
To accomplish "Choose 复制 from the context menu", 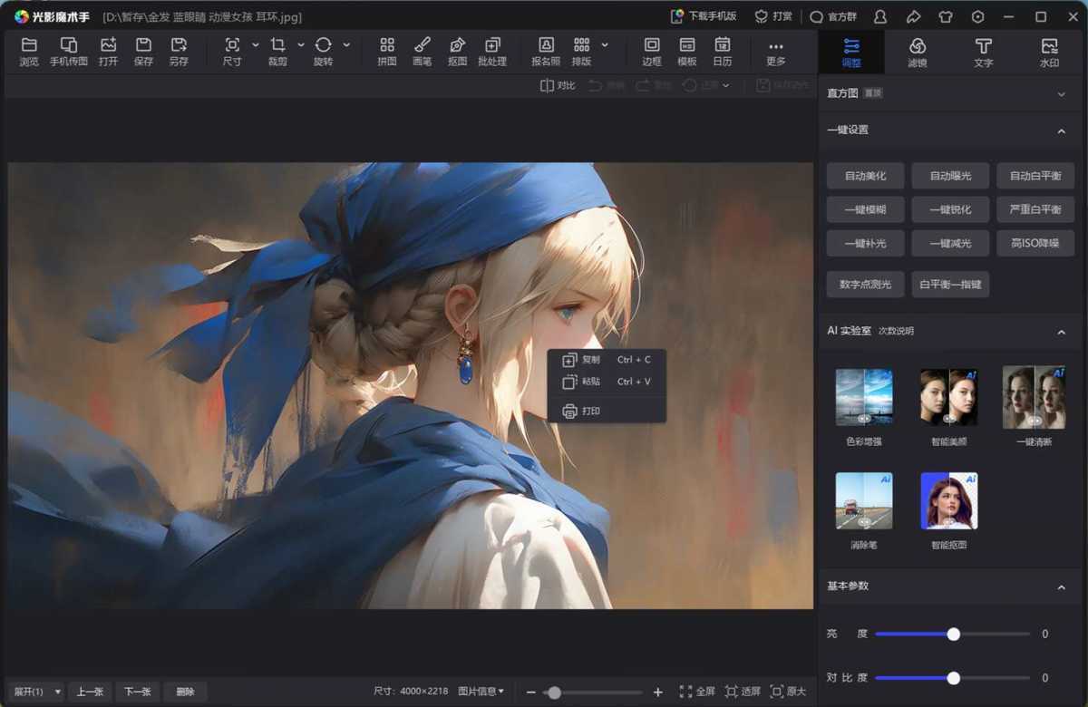I will point(590,359).
